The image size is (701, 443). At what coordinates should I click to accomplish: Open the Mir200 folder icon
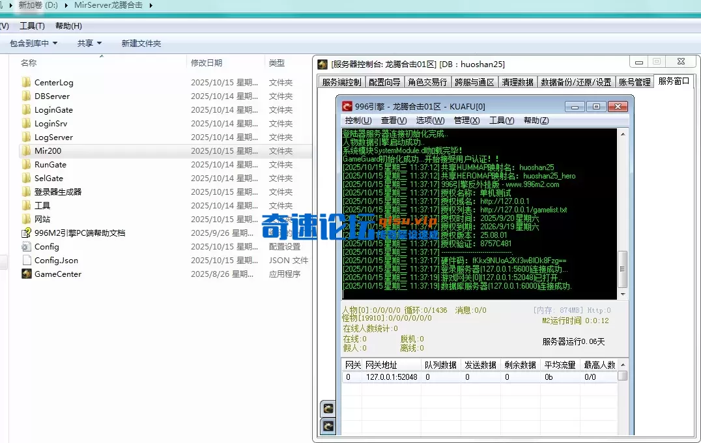pyautogui.click(x=26, y=150)
